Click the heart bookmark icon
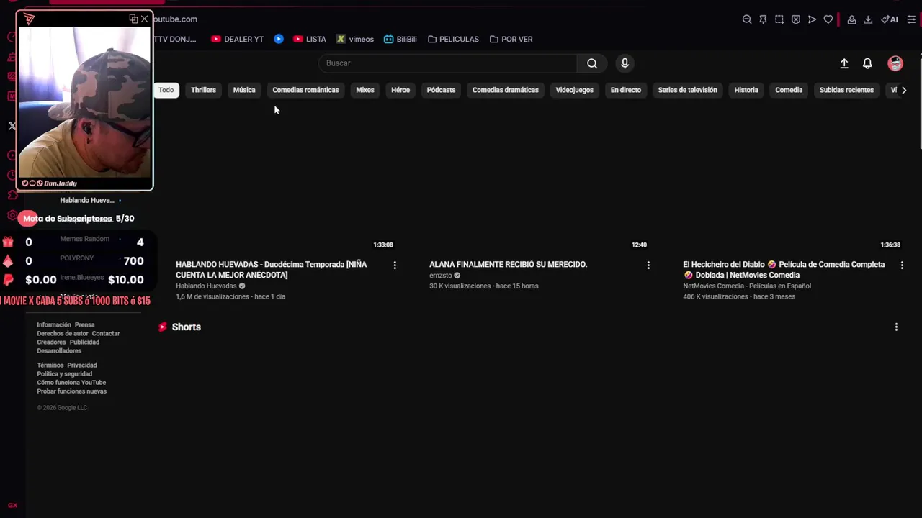This screenshot has width=922, height=518. click(828, 19)
